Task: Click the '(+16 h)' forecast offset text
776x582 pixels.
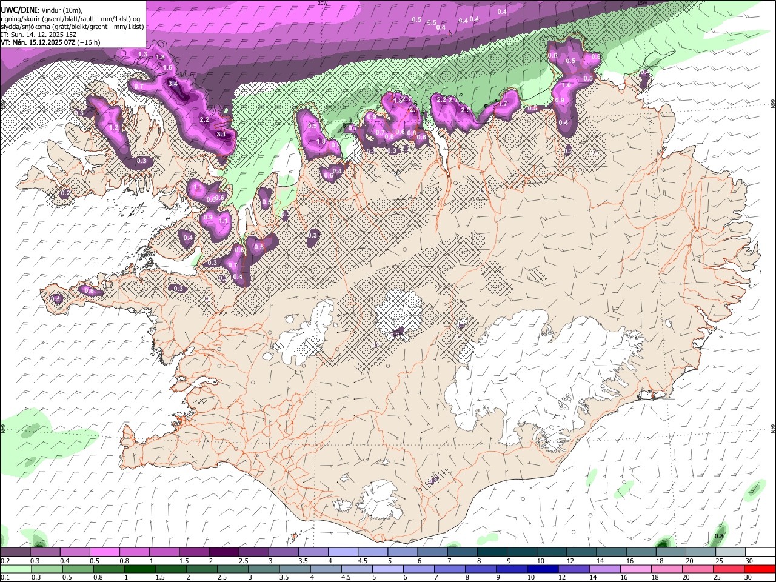Action: coord(89,42)
